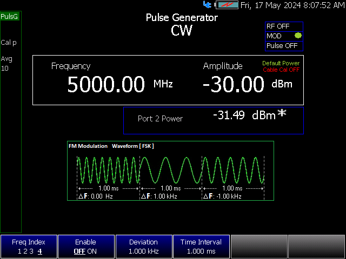Click the asterisk beside Port 2 reading

coord(282,113)
